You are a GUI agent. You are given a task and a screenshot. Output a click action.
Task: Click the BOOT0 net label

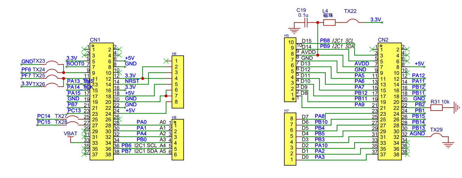click(75, 64)
